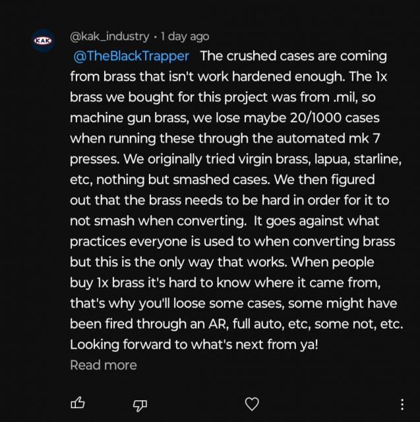Toggle the thumbs-down rating
This screenshot has width=420, height=422.
pos(140,403)
